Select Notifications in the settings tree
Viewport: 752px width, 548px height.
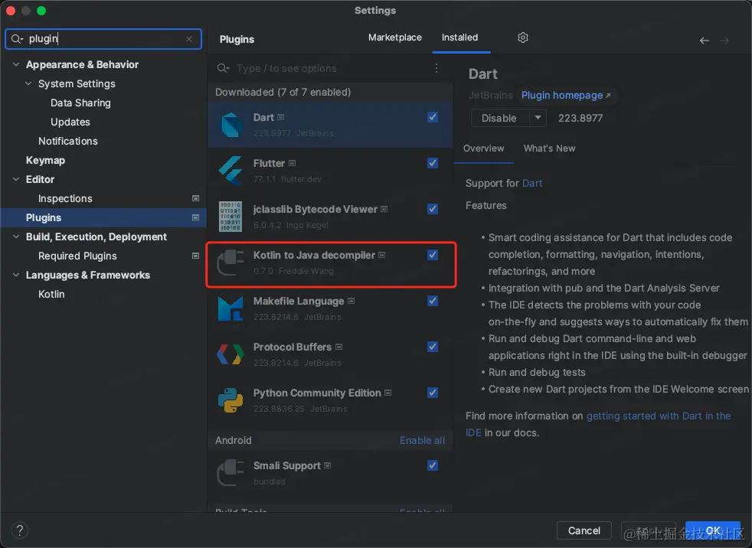point(67,141)
